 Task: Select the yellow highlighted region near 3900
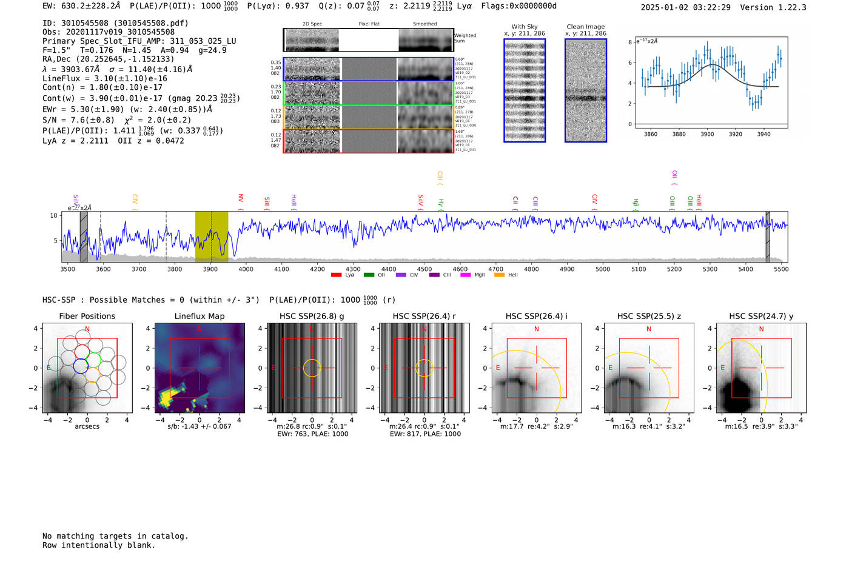click(212, 237)
